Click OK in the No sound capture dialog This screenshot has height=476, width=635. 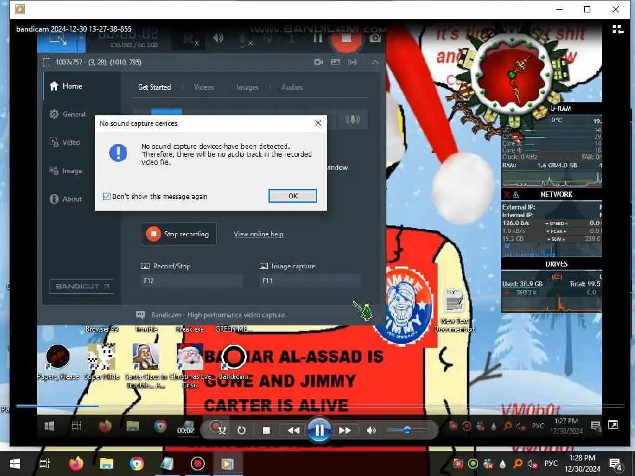293,196
